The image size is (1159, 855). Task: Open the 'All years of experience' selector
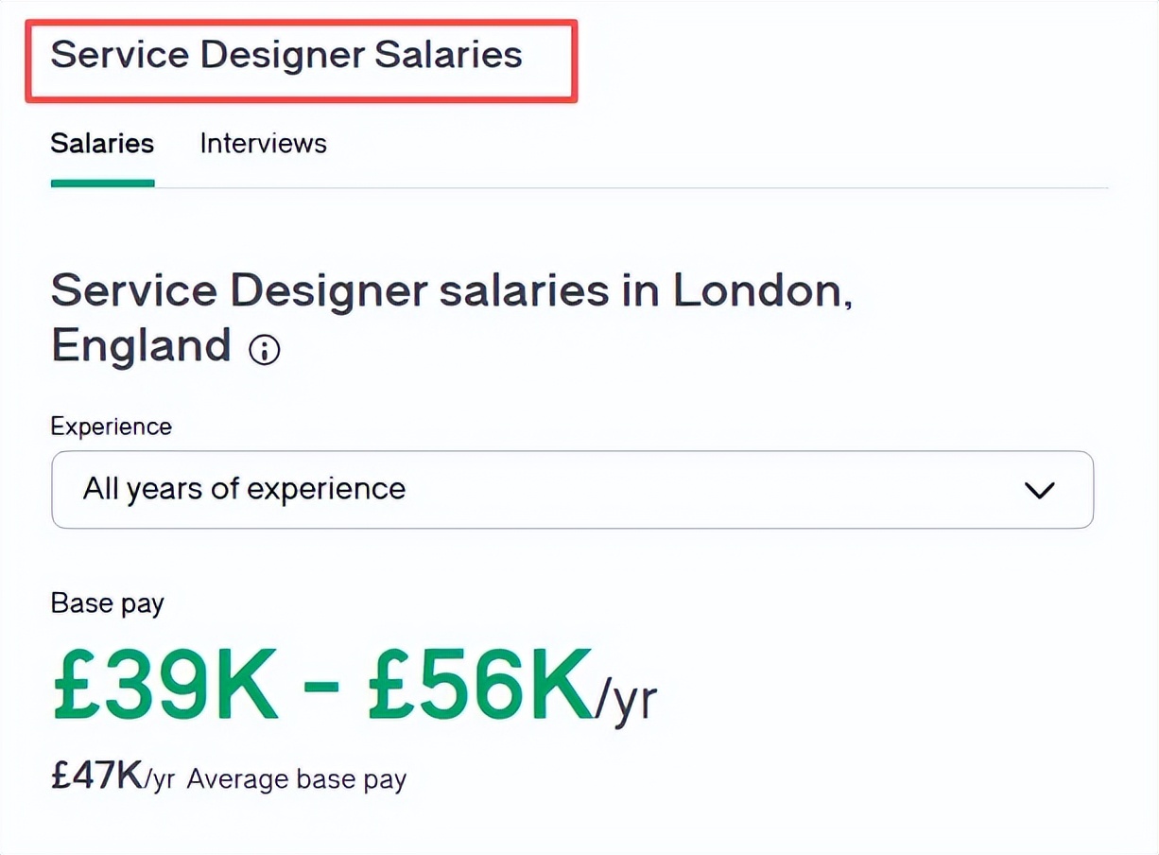click(244, 489)
